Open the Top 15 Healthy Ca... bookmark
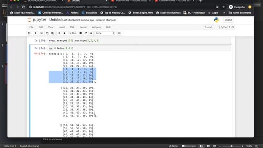This screenshot has height=148, width=263. point(113,13)
